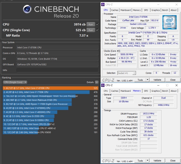181x164 pixels.
Task: Click Close button in lower CPU-Z
Action: (173, 161)
